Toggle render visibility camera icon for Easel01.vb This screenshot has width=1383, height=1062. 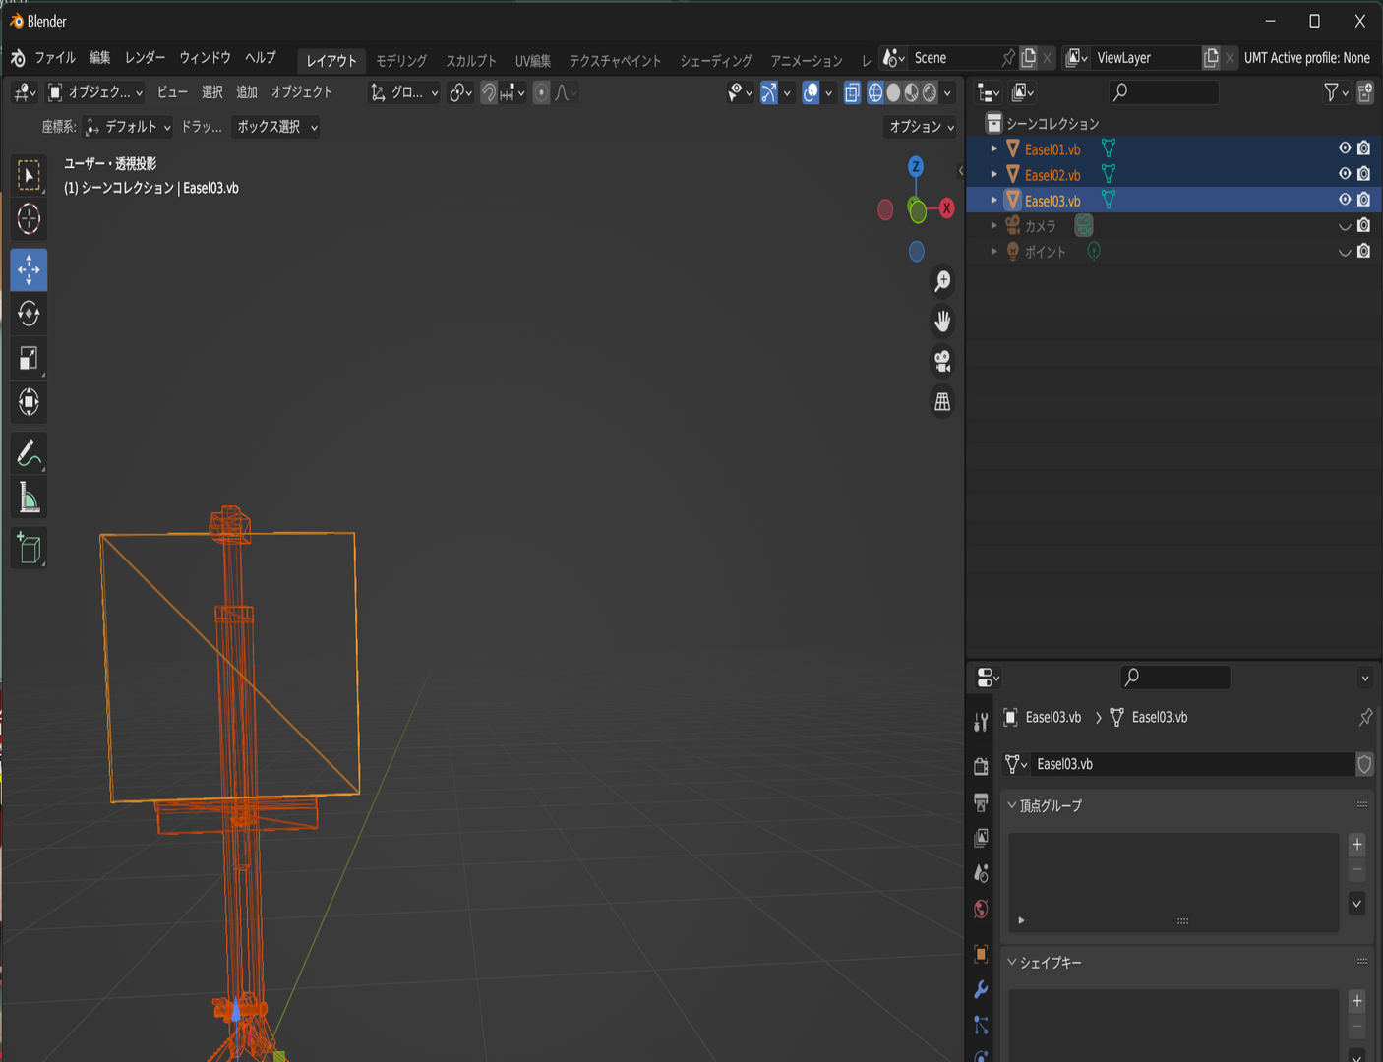(x=1364, y=148)
